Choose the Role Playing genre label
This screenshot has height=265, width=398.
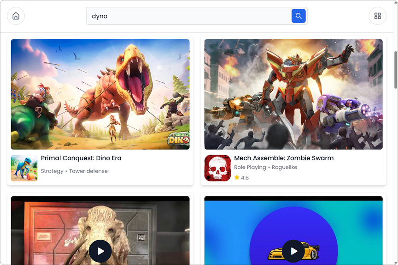point(250,167)
